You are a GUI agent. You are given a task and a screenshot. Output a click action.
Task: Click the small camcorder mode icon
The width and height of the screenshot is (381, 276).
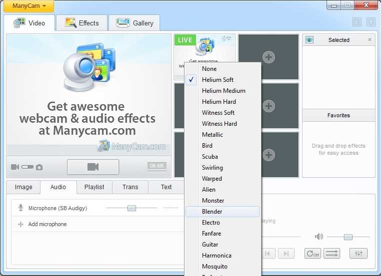[x=15, y=167]
